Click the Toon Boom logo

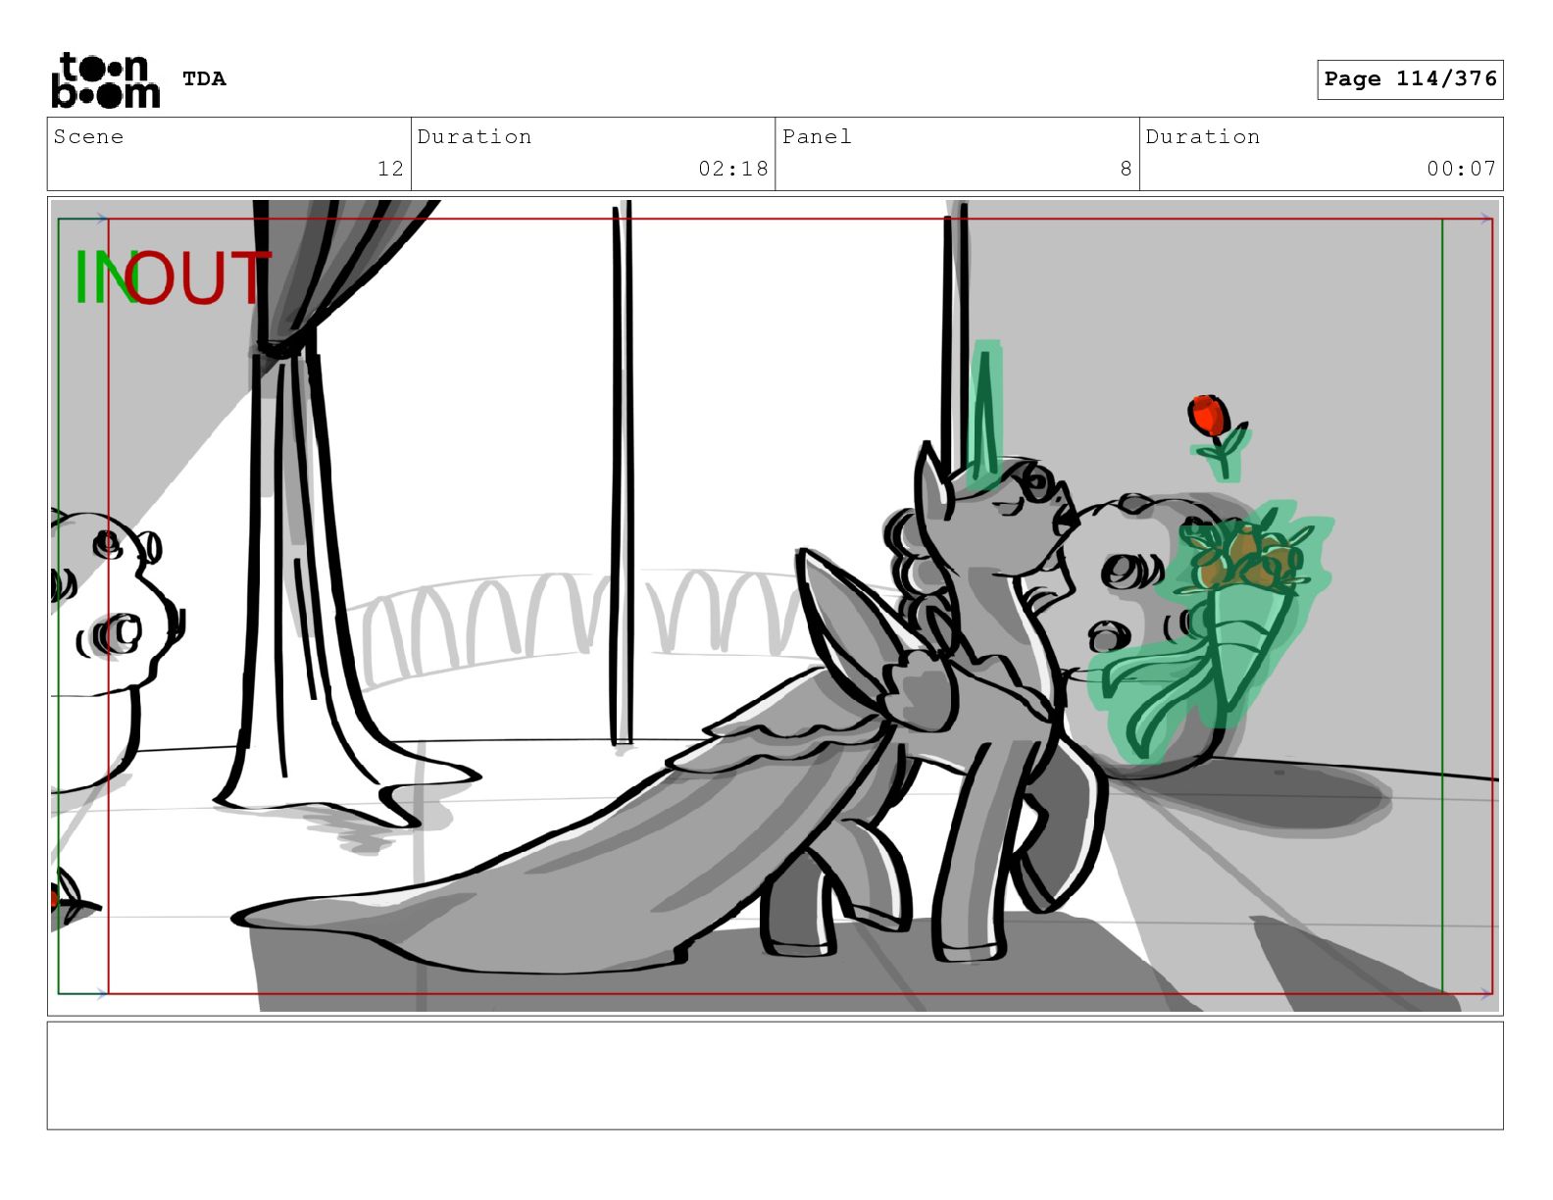coord(105,79)
